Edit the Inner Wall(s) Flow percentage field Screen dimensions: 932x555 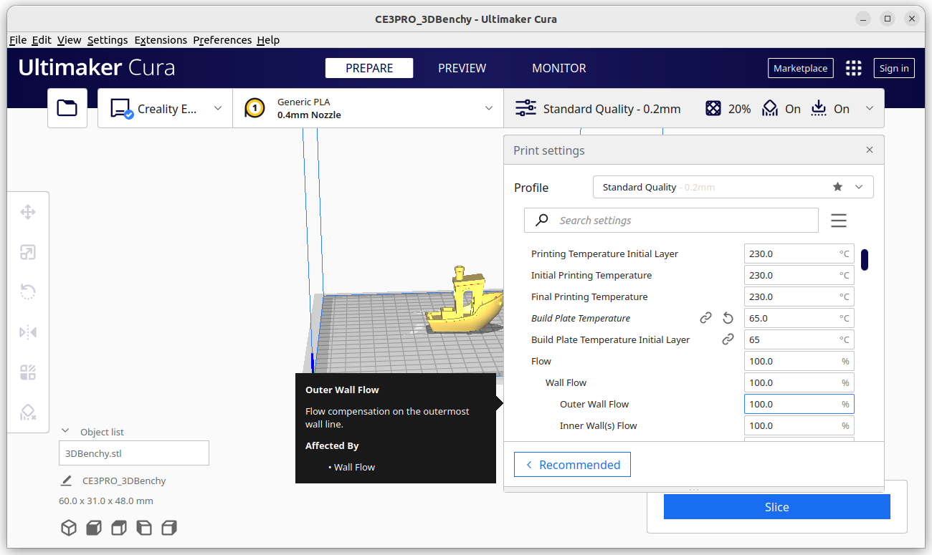799,425
